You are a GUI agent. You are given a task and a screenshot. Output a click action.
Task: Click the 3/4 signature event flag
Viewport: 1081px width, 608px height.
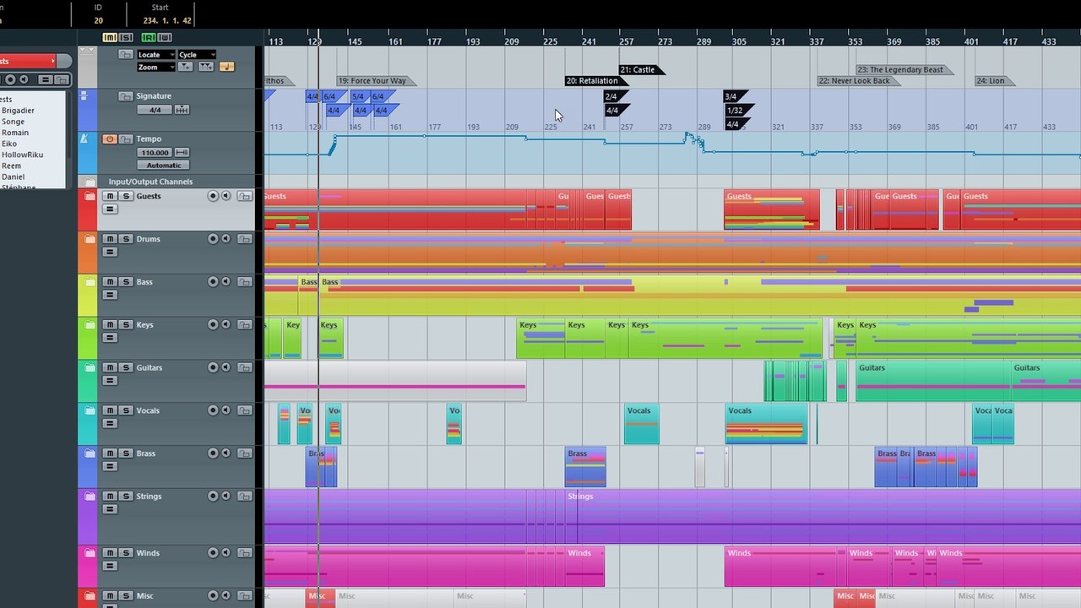tap(734, 97)
